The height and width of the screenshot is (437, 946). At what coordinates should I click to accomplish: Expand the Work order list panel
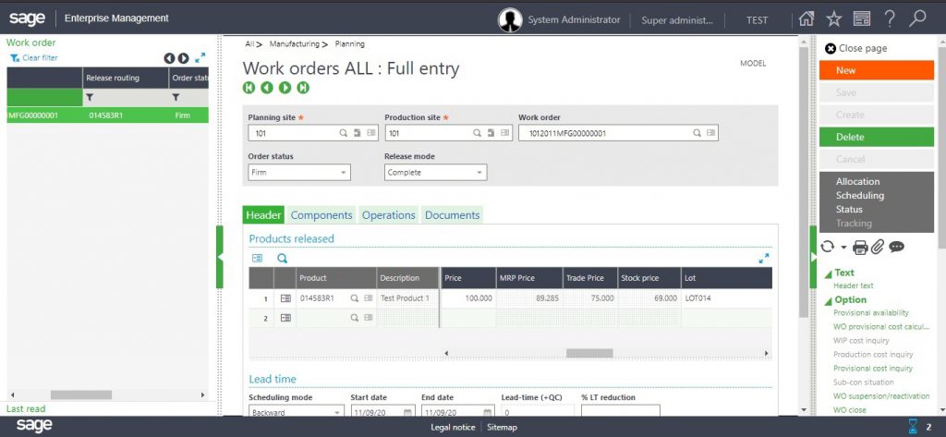[x=200, y=58]
